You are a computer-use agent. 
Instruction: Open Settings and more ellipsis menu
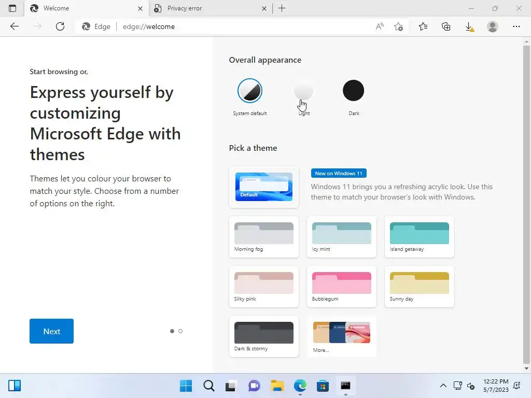point(516,26)
